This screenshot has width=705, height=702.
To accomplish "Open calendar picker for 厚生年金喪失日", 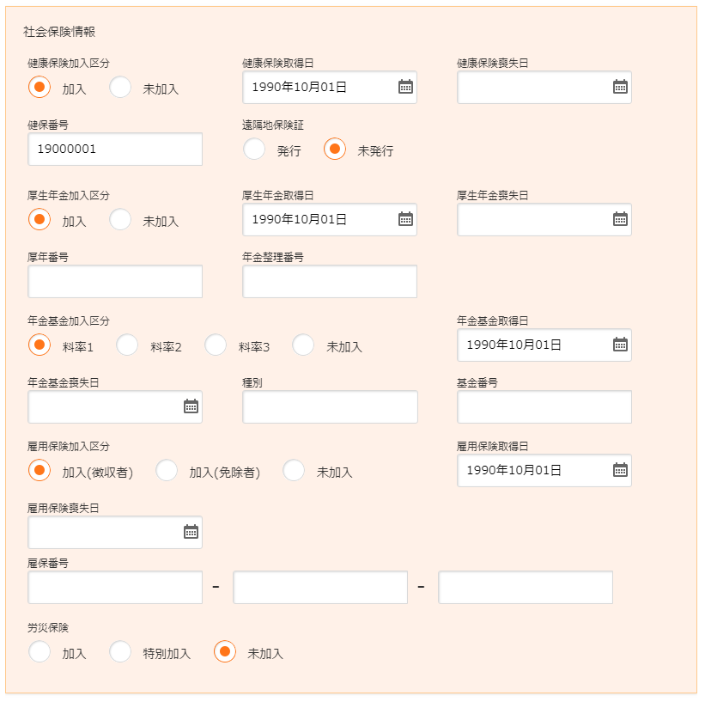I will [x=620, y=219].
